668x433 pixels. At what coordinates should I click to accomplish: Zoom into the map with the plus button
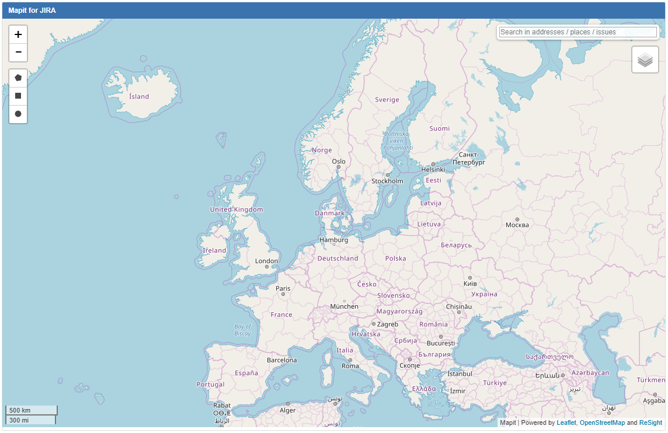18,34
